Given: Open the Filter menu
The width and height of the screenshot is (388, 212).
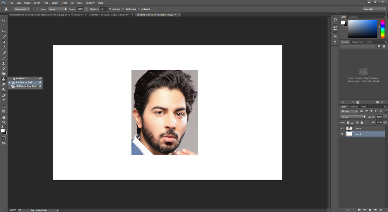Looking at the screenshot, I should click(x=64, y=3).
